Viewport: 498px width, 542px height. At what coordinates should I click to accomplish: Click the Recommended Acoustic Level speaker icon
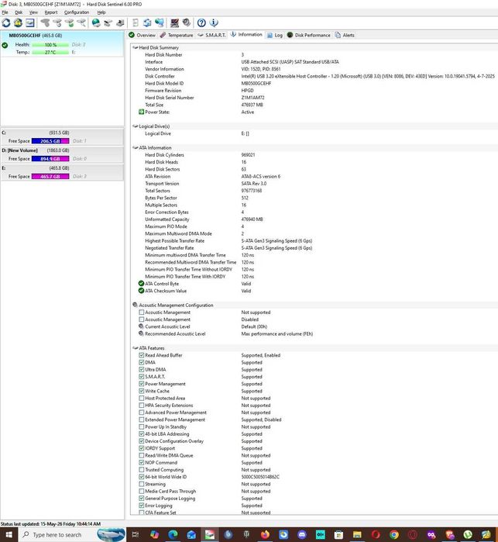pos(141,333)
